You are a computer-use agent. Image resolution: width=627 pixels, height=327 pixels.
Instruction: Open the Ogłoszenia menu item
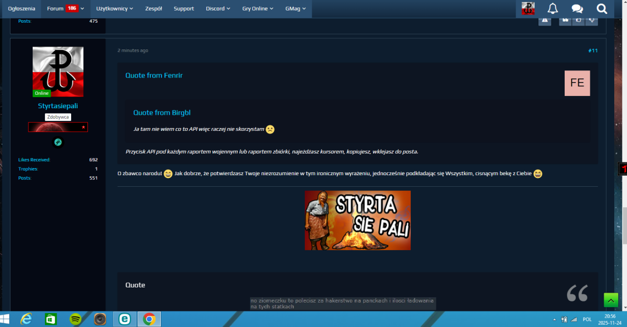(x=22, y=8)
